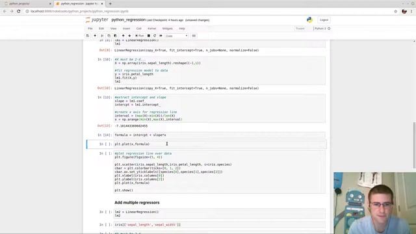Restart kernel and run all icon
Viewport: 416px width, 234px height.
[161, 36]
